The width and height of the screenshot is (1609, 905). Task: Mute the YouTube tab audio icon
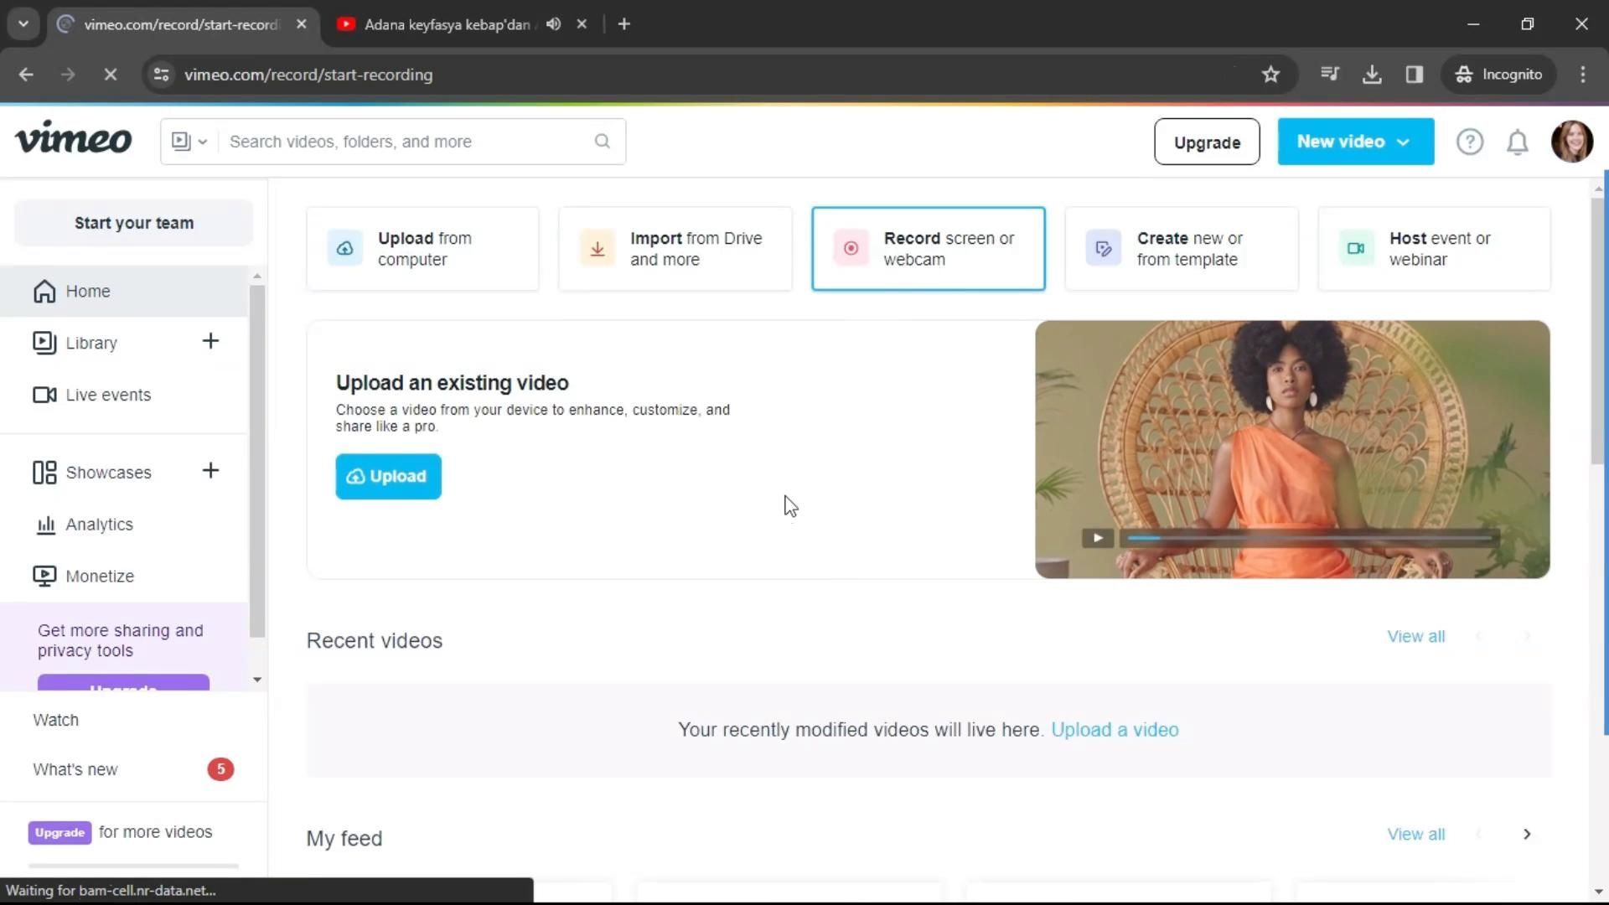[553, 24]
